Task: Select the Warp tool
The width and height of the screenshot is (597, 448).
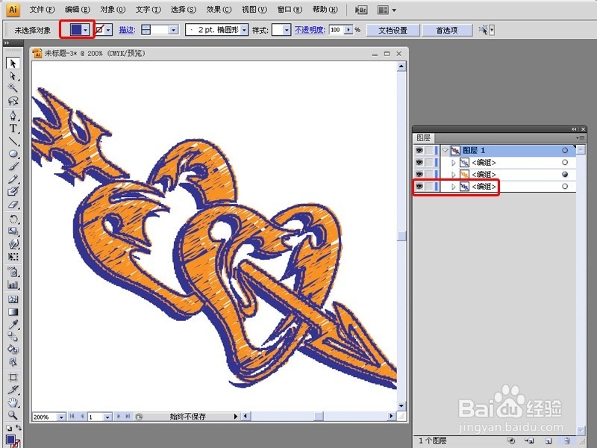Action: coord(13,244)
